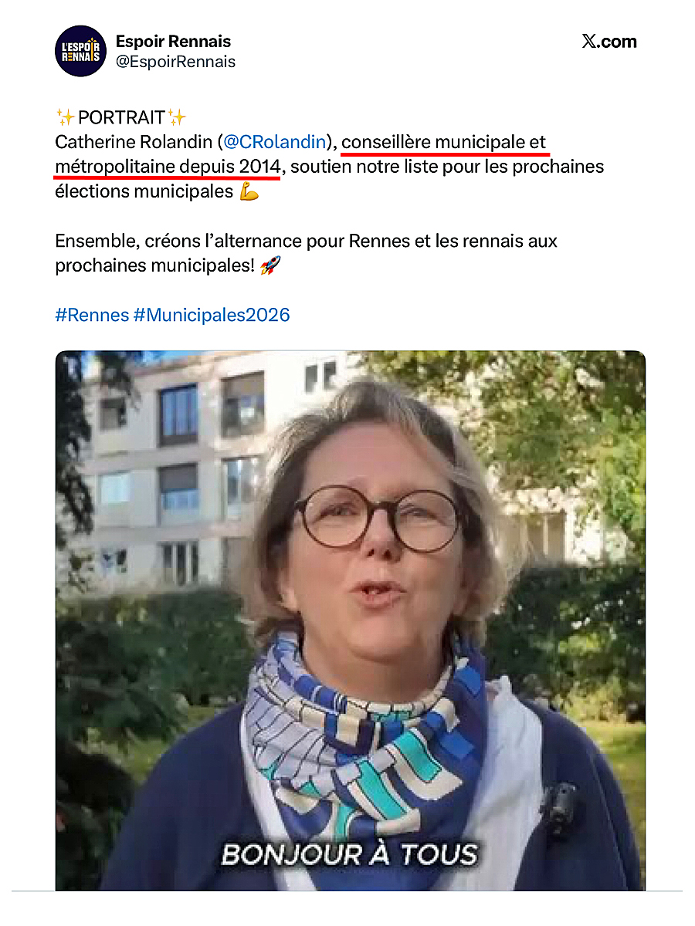Open the @CRolandin mention
695x926 pixels.
click(274, 142)
